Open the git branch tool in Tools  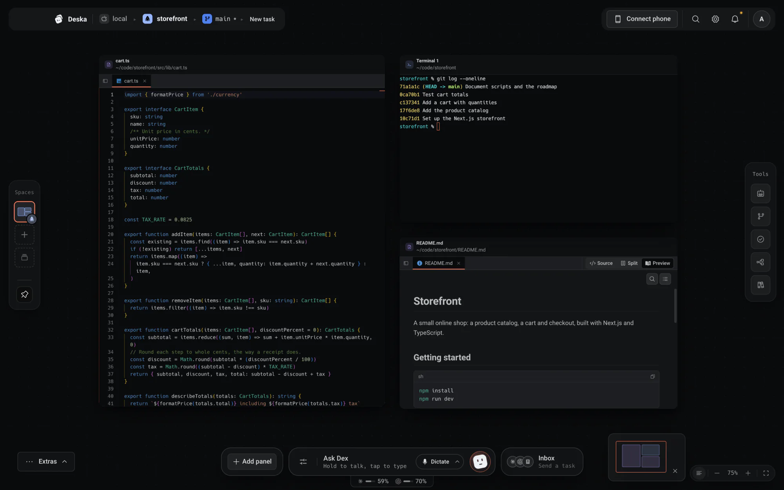pos(760,216)
